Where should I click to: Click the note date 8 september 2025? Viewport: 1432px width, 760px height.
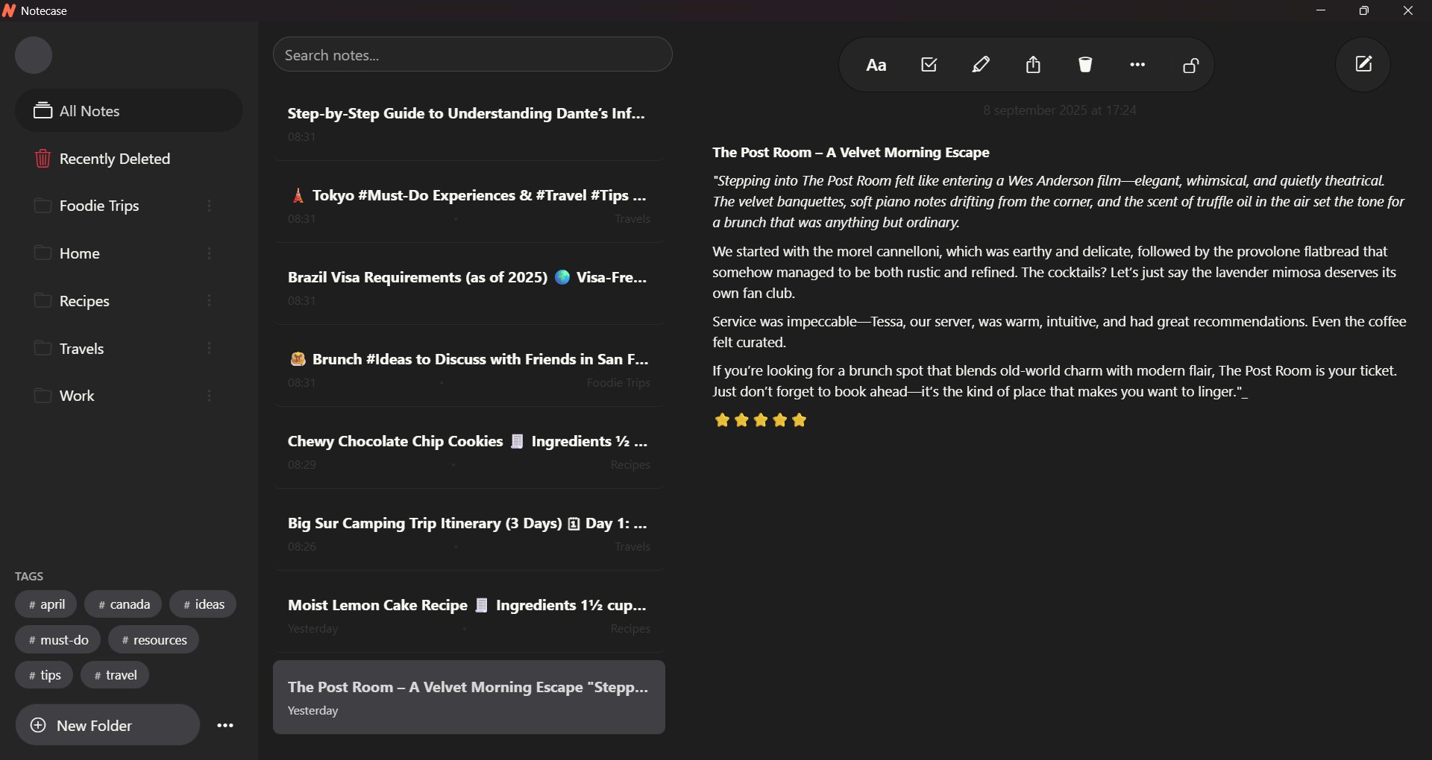pos(1060,110)
